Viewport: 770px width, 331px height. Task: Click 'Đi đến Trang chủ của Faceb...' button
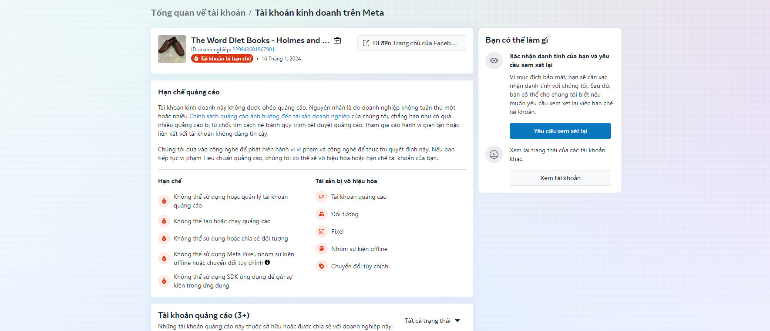(412, 43)
